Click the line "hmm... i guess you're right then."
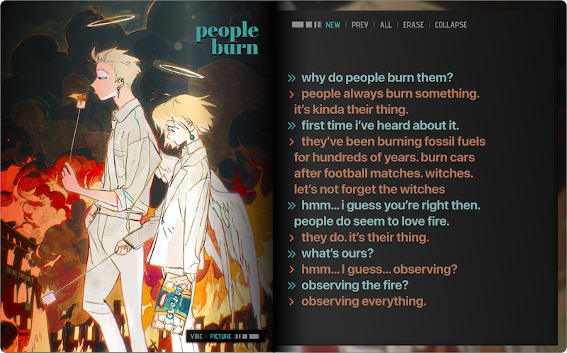Viewport: 567px width, 353px height. tap(391, 205)
